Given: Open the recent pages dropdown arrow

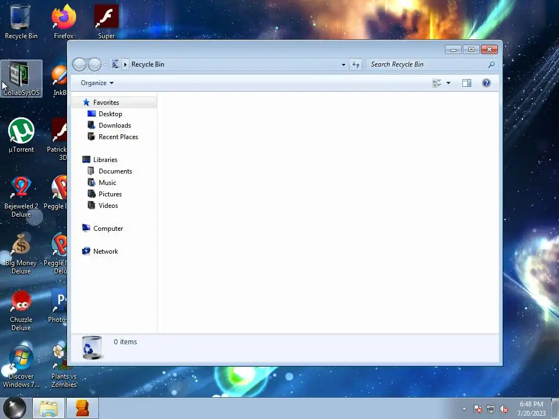Looking at the screenshot, I should pos(106,64).
